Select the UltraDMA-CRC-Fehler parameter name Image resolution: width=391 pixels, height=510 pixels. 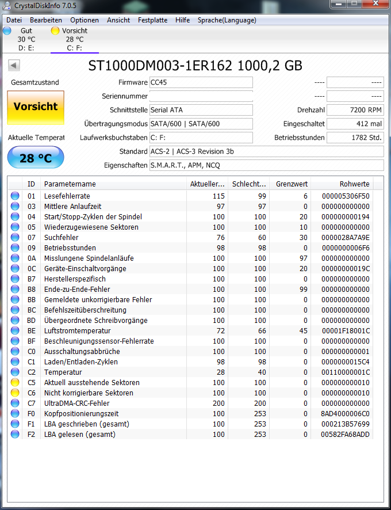tap(76, 404)
